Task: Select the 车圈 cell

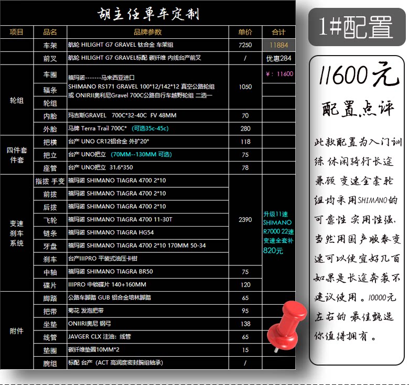Action: (x=50, y=74)
